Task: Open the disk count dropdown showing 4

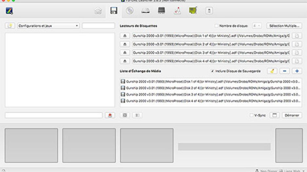Action: pos(257,26)
